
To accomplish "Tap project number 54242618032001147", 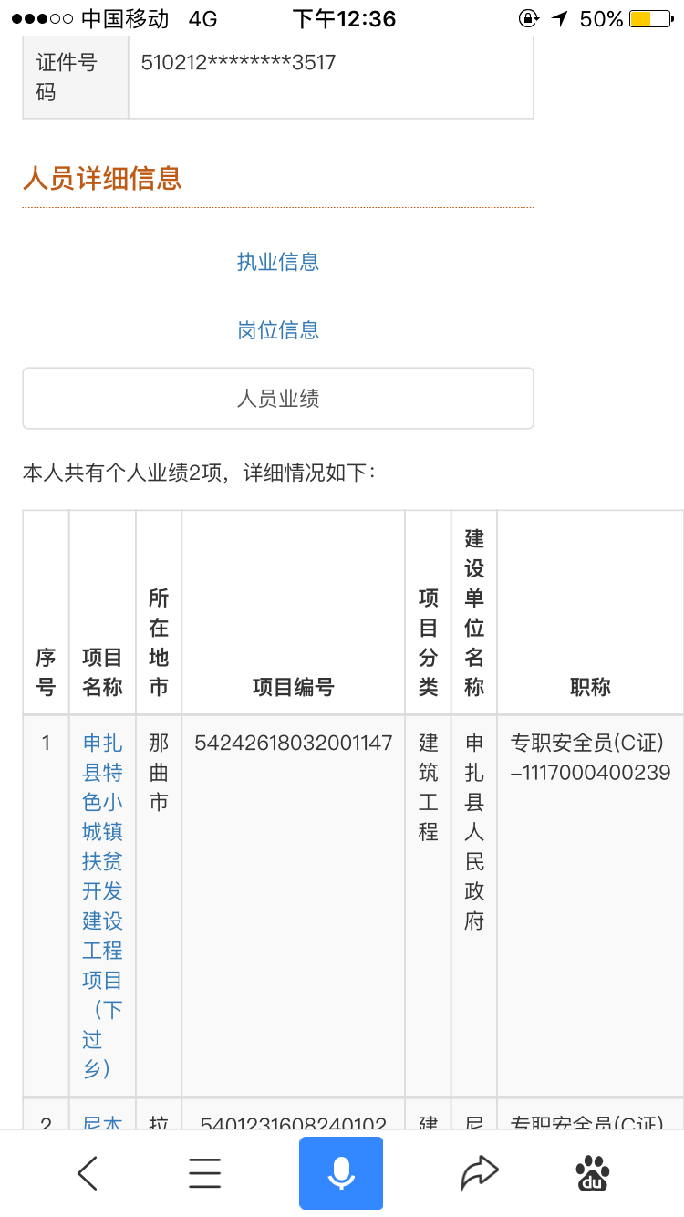I will [293, 744].
